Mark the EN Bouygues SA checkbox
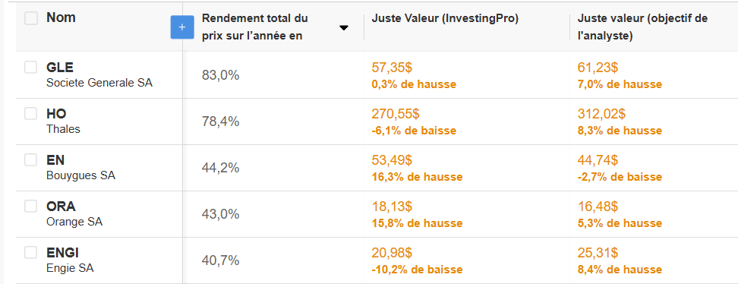This screenshot has width=738, height=284. pyautogui.click(x=30, y=159)
